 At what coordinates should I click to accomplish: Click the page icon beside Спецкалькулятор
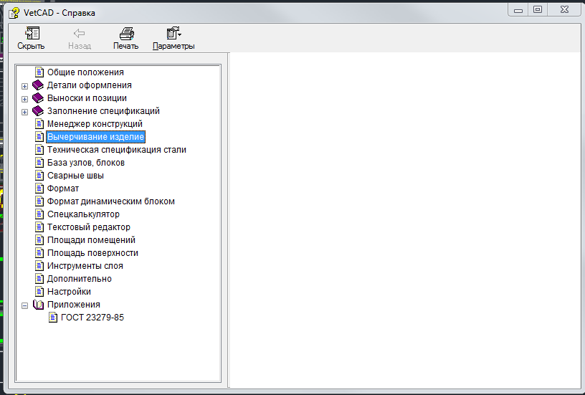39,214
